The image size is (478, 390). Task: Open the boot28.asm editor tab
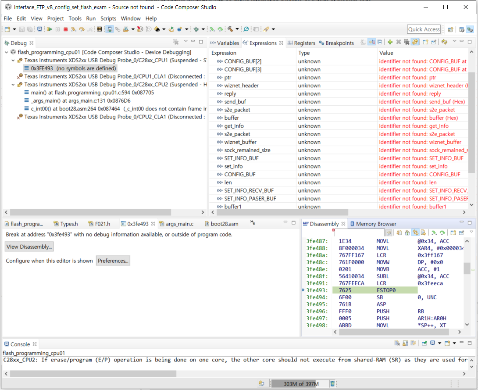click(x=221, y=224)
